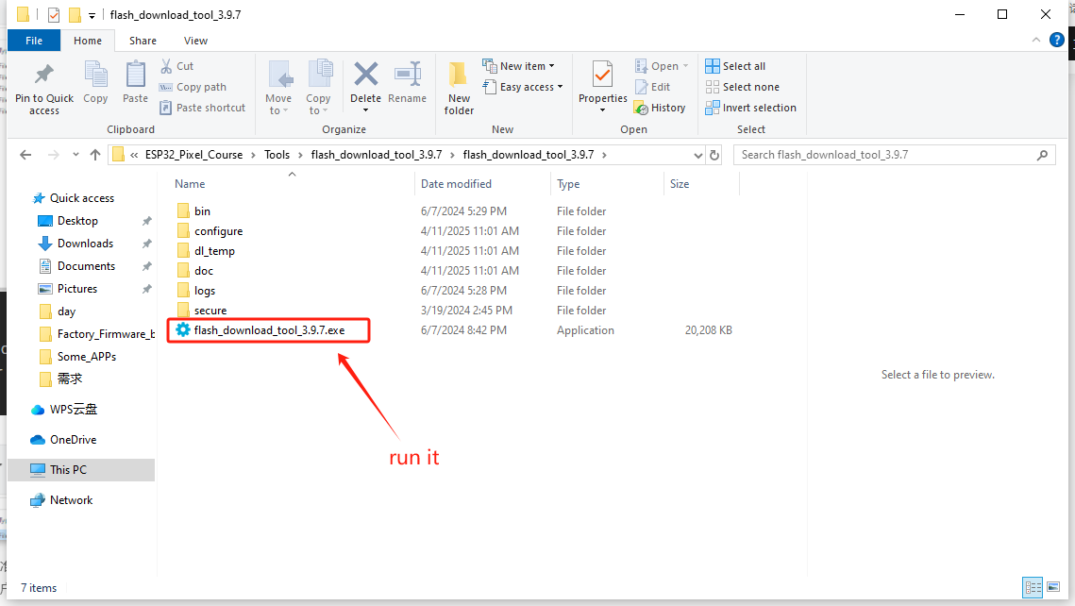Open the Copy to menu
1075x606 pixels.
click(x=318, y=89)
